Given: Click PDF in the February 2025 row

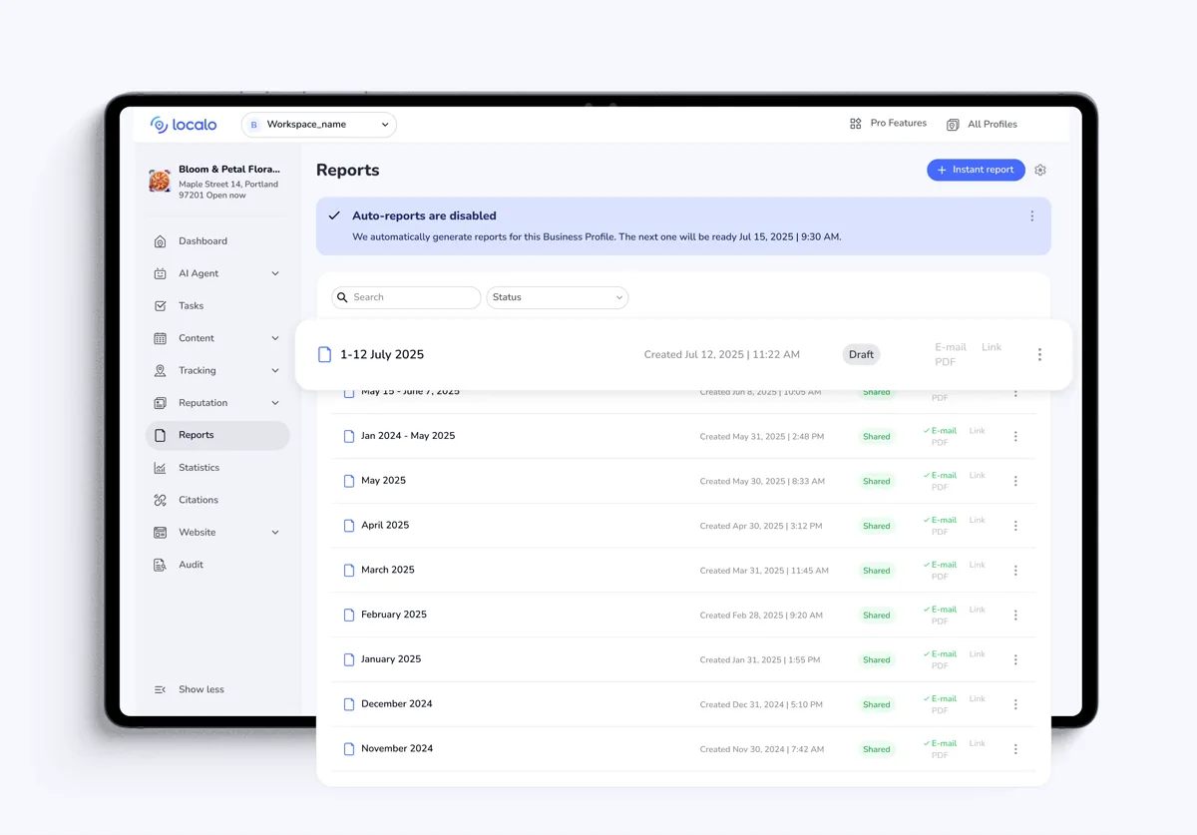Looking at the screenshot, I should 940,622.
